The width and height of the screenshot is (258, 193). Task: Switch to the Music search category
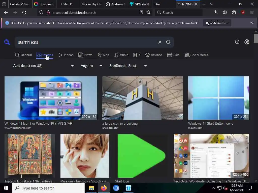121,55
